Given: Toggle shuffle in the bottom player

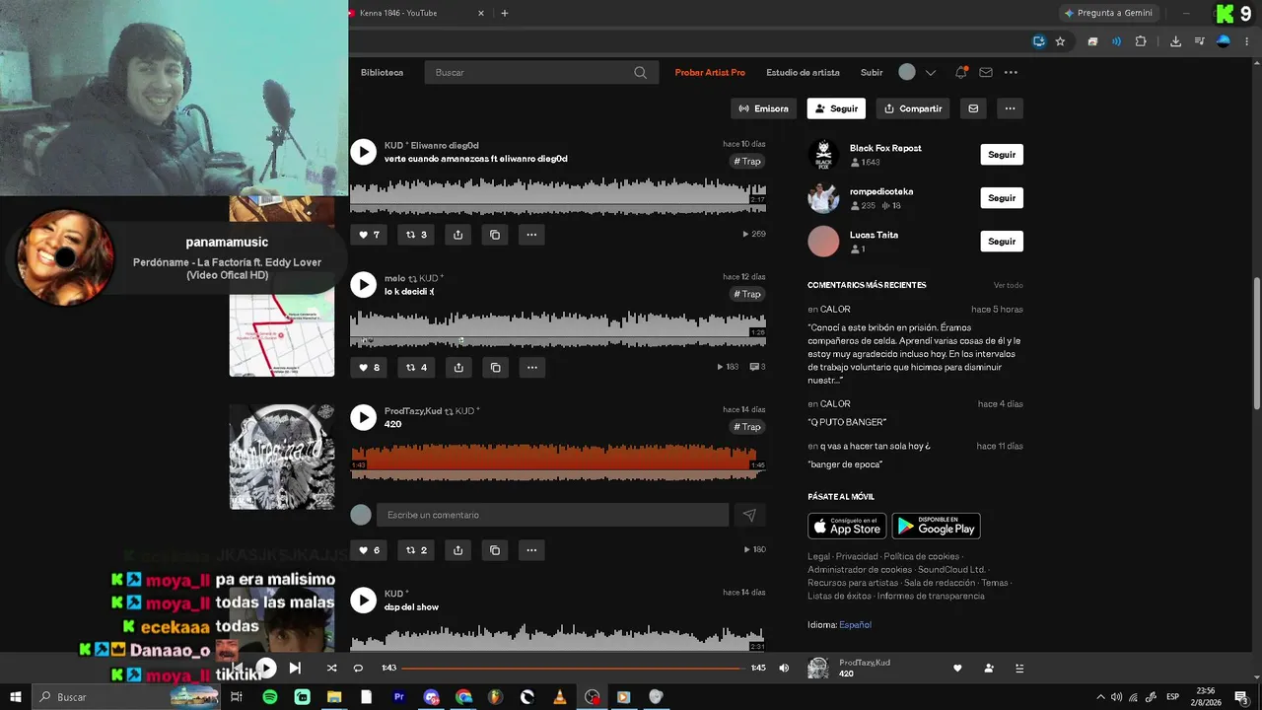Looking at the screenshot, I should 331,668.
